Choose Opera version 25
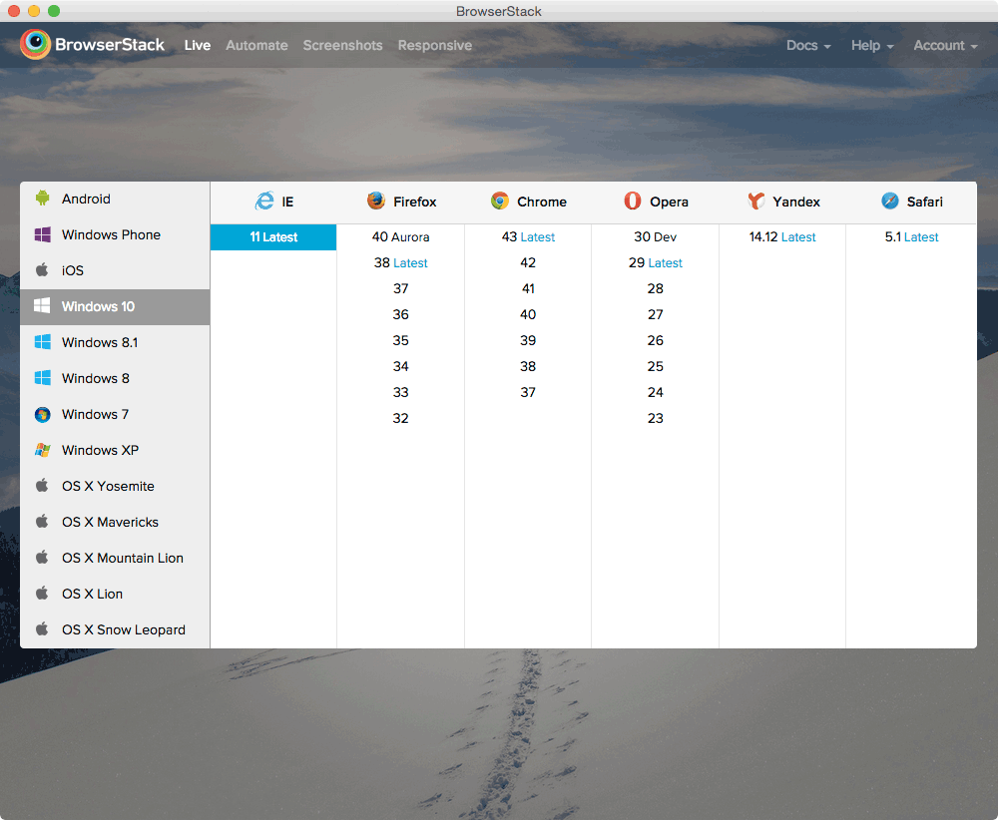The width and height of the screenshot is (998, 820). pyautogui.click(x=655, y=366)
